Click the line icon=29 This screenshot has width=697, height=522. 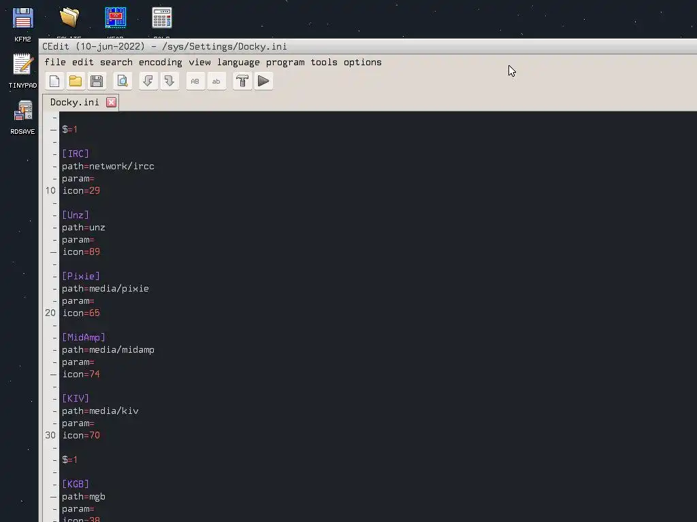[x=81, y=191]
